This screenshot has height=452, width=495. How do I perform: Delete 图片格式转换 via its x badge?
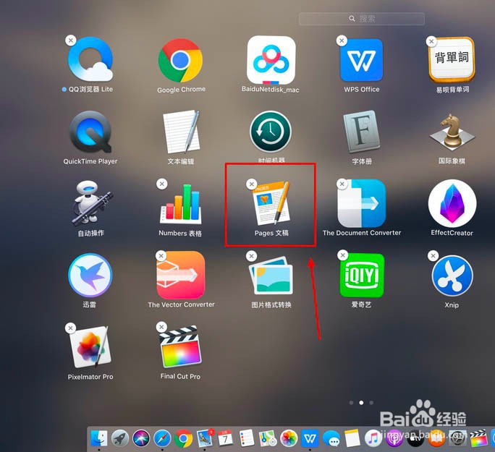(x=252, y=256)
